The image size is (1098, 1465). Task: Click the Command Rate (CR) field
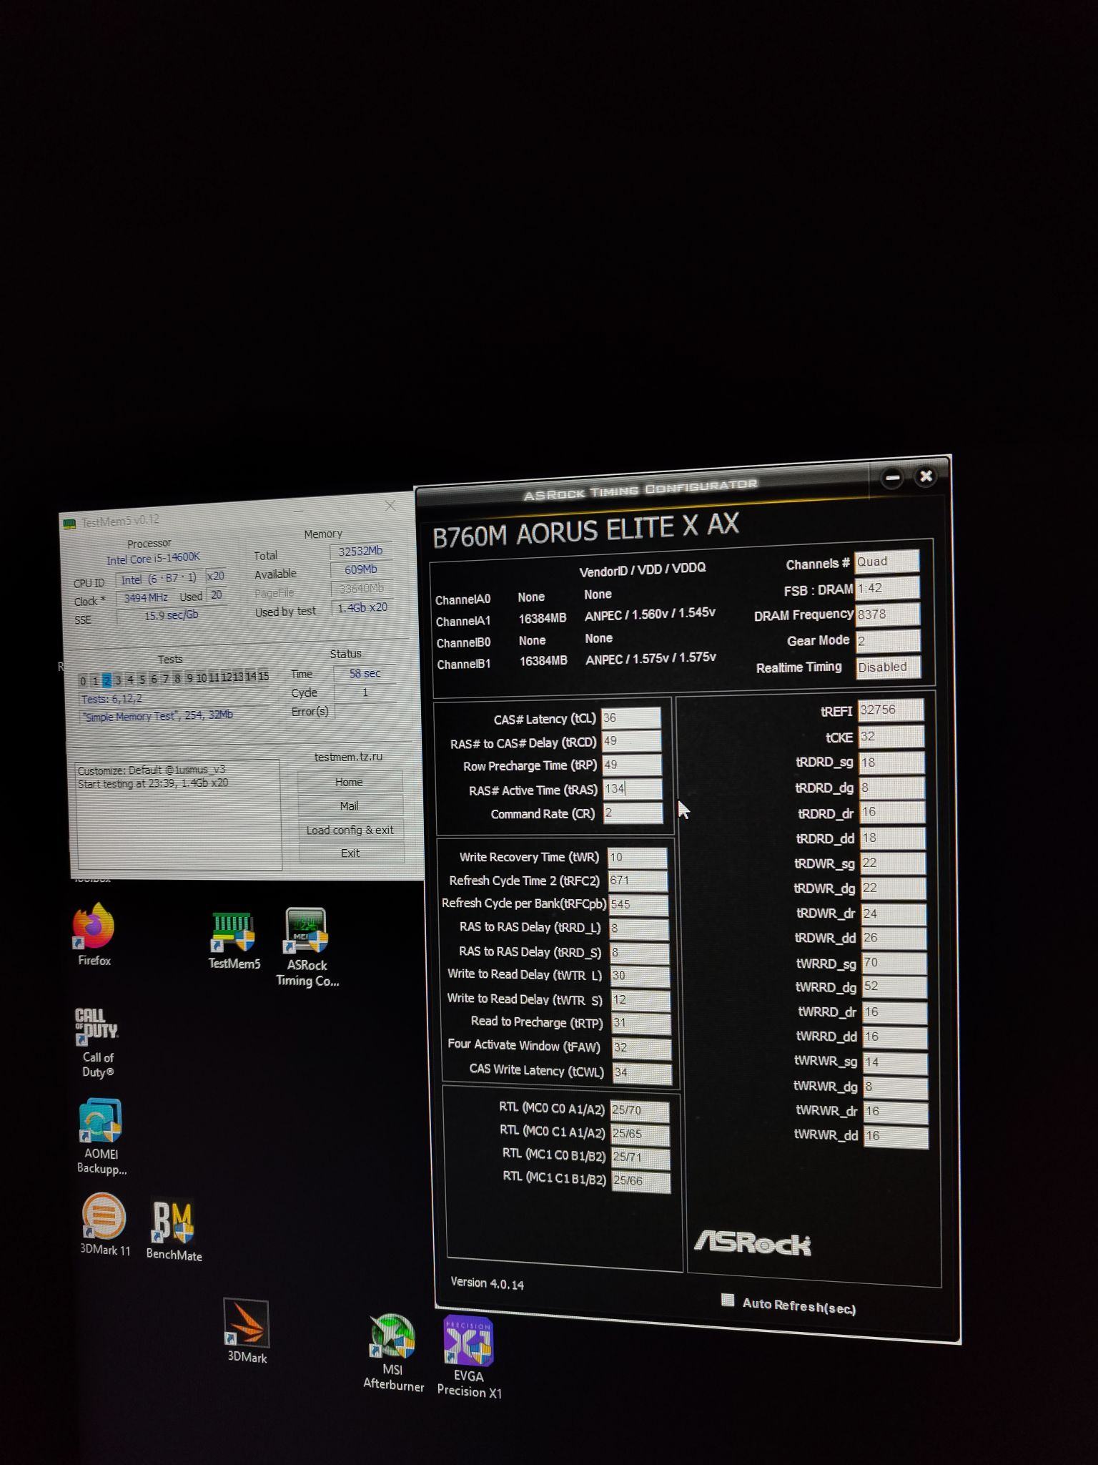click(633, 813)
